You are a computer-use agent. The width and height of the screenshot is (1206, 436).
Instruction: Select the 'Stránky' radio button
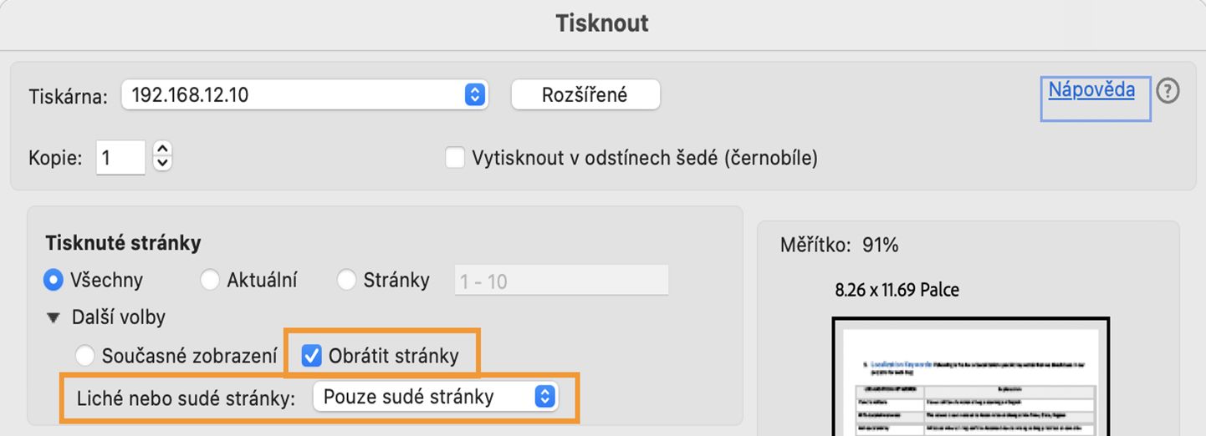pos(347,281)
